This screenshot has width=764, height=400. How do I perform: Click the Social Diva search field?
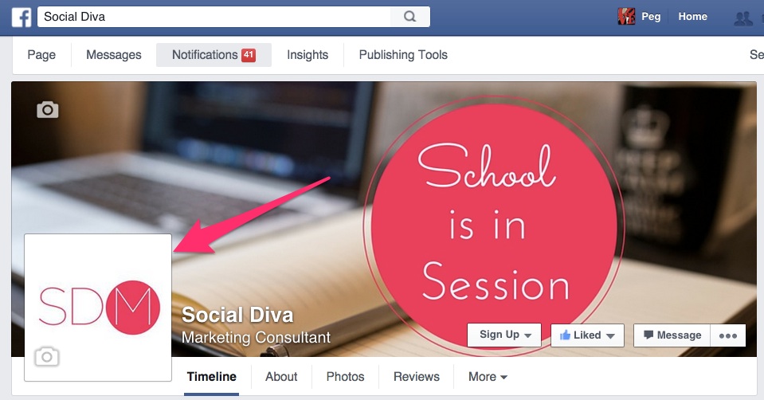coord(214,17)
